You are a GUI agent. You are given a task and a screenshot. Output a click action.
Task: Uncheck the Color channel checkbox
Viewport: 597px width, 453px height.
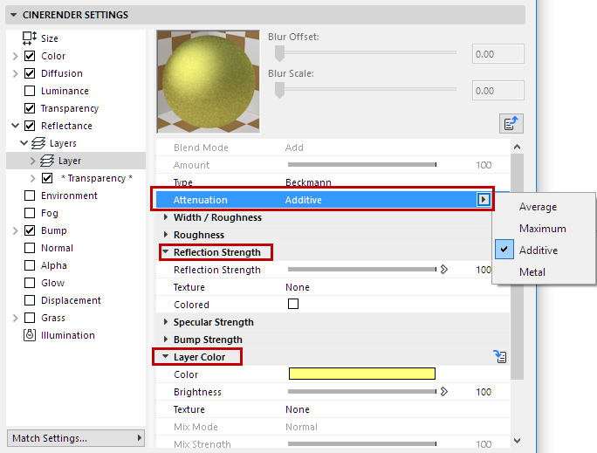click(30, 56)
